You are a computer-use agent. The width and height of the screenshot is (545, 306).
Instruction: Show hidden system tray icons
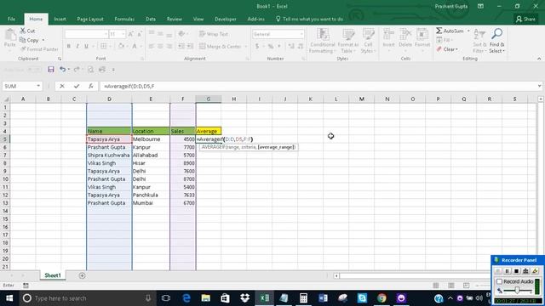coord(450,298)
